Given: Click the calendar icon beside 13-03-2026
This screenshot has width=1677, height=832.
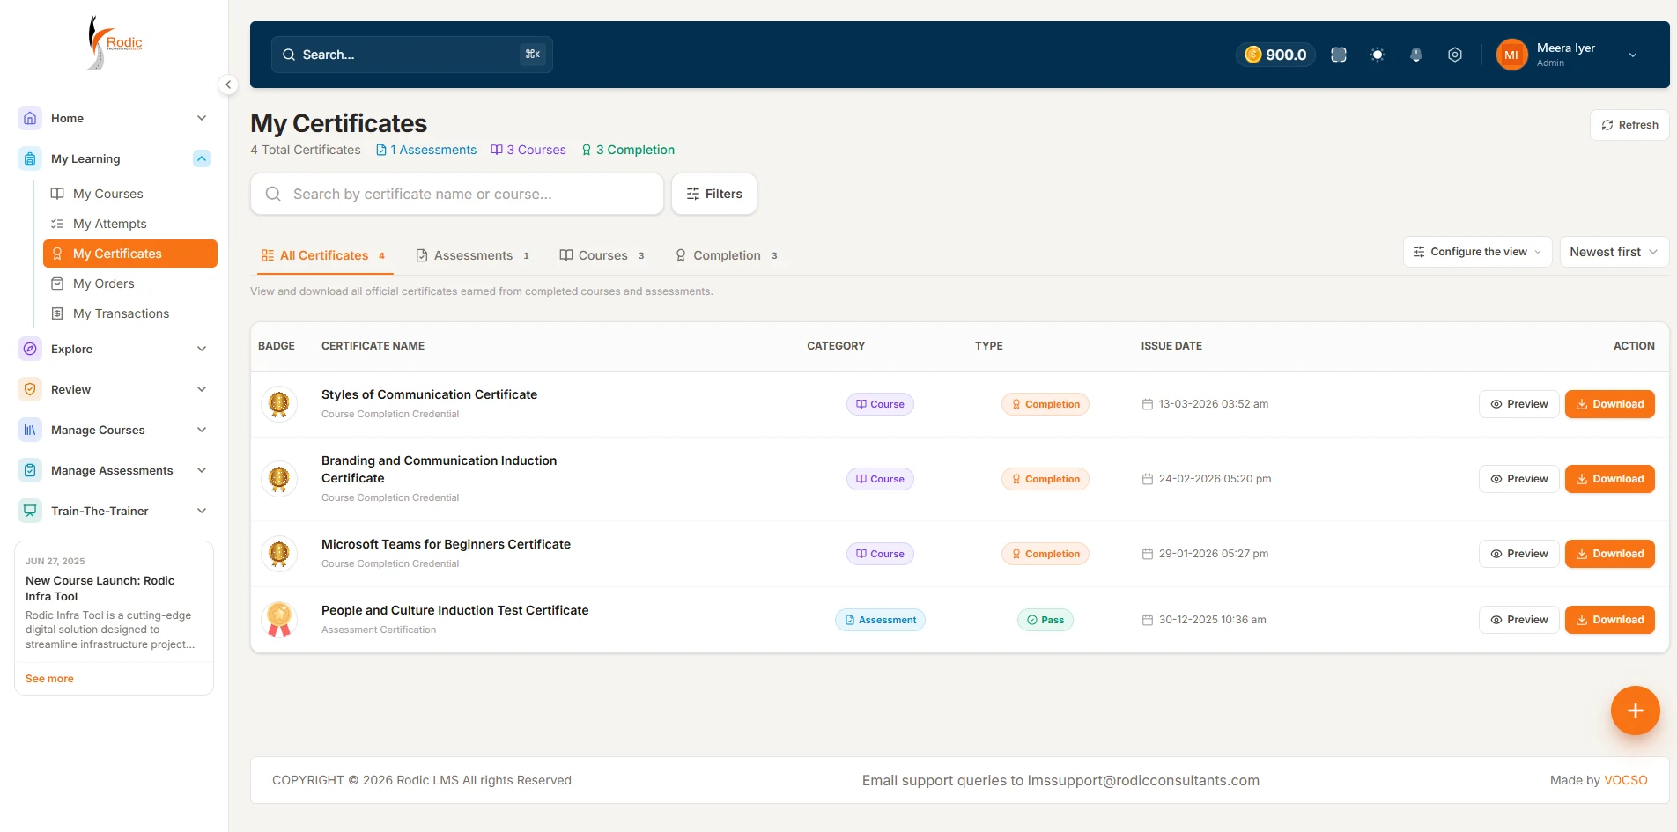Looking at the screenshot, I should [1148, 404].
